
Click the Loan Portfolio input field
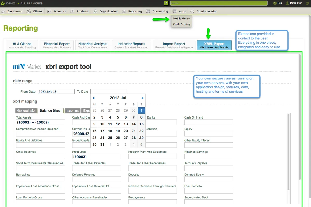[x=209, y=191]
